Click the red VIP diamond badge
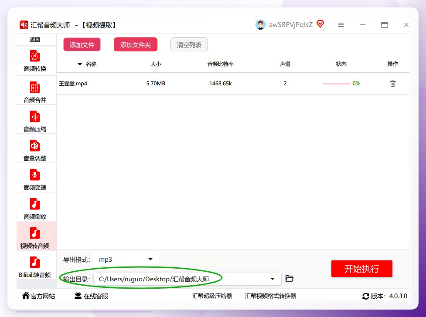The image size is (426, 317). tap(320, 24)
